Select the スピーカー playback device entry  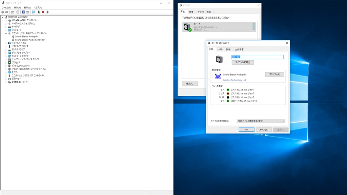pos(219,27)
